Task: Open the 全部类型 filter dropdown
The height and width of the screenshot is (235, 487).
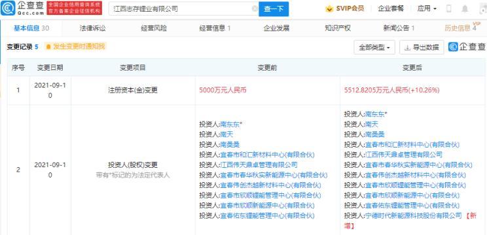Action: pyautogui.click(x=374, y=48)
